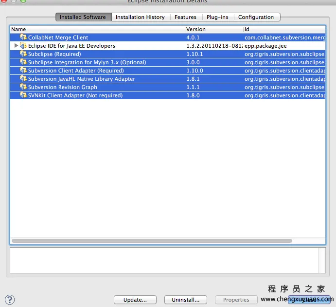Click the Properties button
336x307 pixels.
[236, 300]
